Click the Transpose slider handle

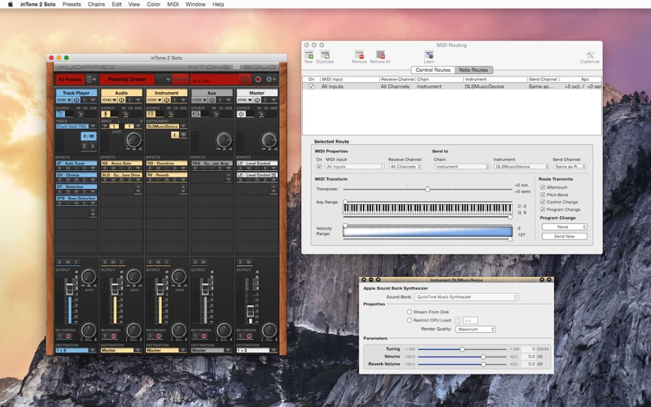427,189
